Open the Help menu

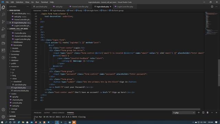52,2
